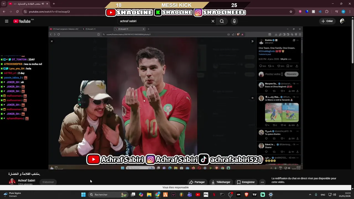Open Chrome extensions puzzle icon
This screenshot has height=199, width=354.
click(x=327, y=12)
